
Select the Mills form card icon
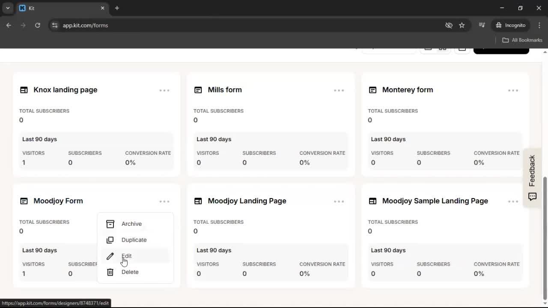pos(198,90)
